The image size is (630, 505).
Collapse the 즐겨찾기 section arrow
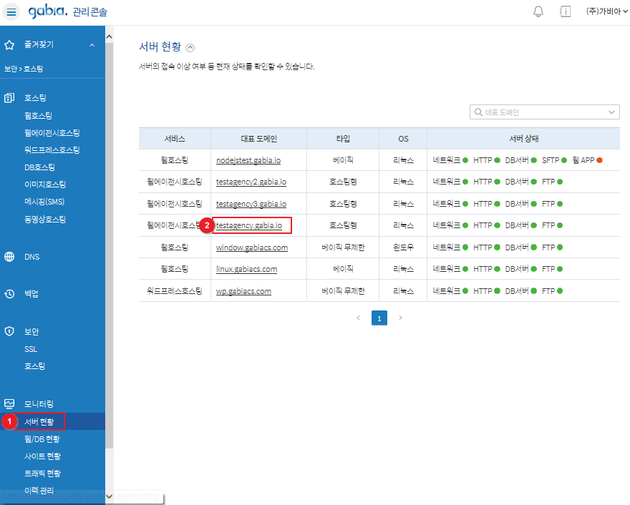(x=92, y=45)
